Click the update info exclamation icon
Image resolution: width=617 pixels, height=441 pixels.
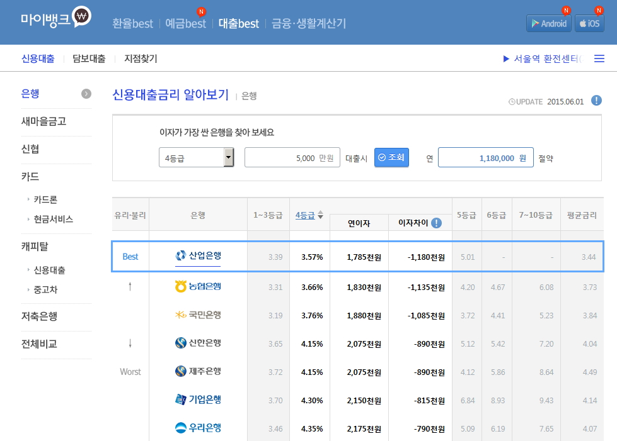[x=596, y=101]
